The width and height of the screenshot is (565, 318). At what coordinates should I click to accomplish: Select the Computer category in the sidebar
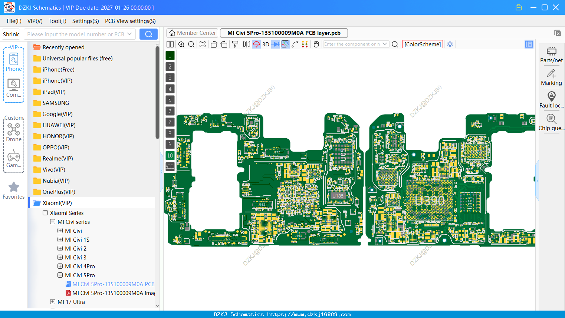pyautogui.click(x=14, y=88)
